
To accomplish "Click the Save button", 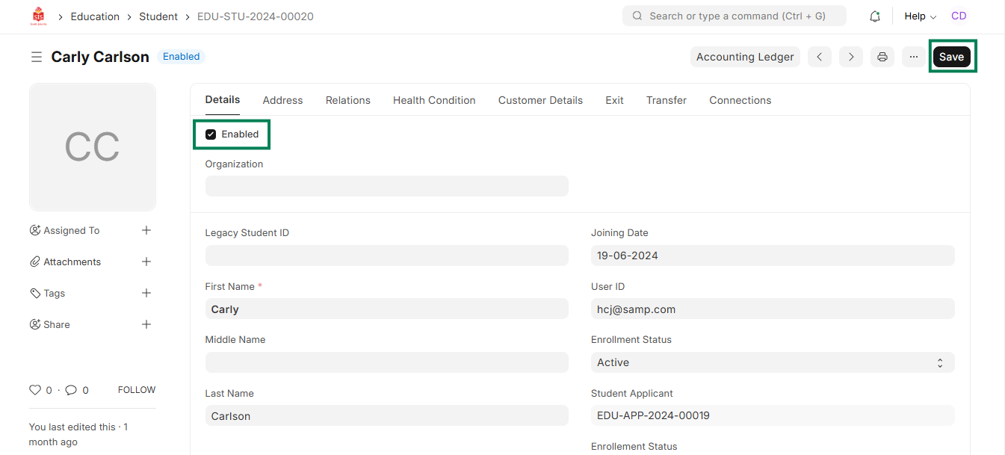I will click(x=951, y=57).
